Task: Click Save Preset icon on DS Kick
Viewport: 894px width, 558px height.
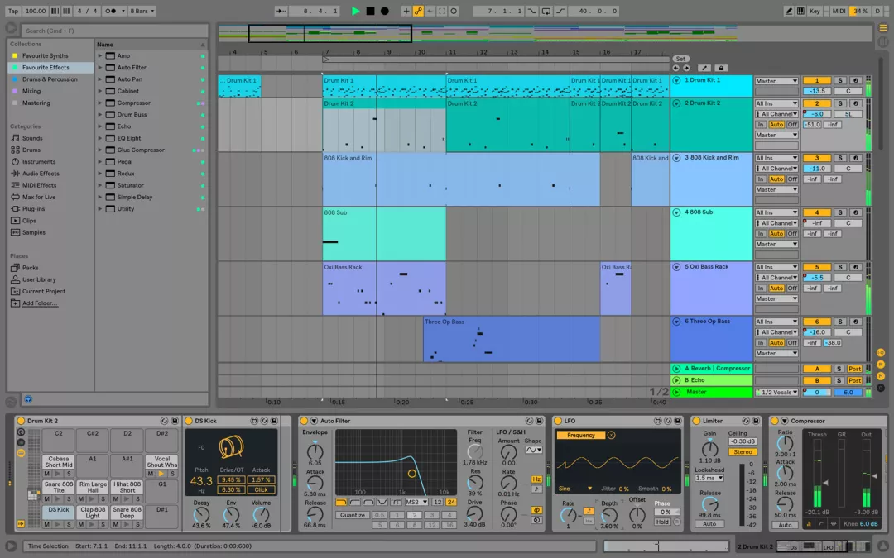Action: tap(274, 421)
